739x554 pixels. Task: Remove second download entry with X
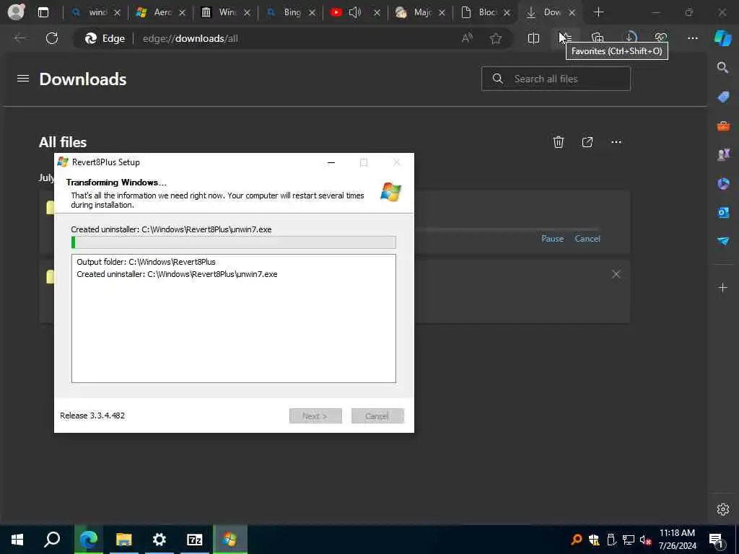coord(616,274)
